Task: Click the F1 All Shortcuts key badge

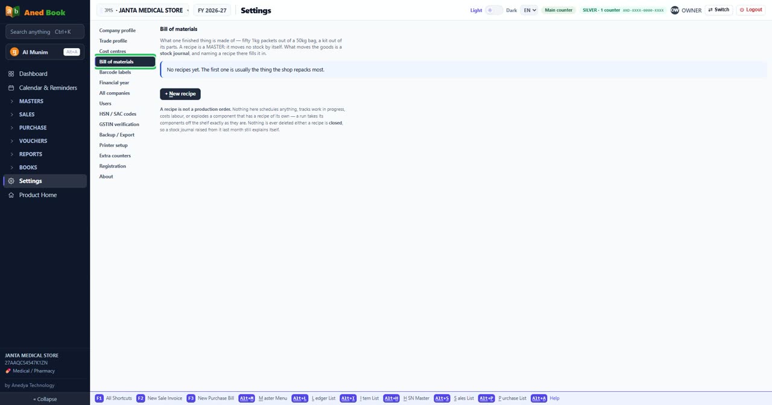Action: 100,398
